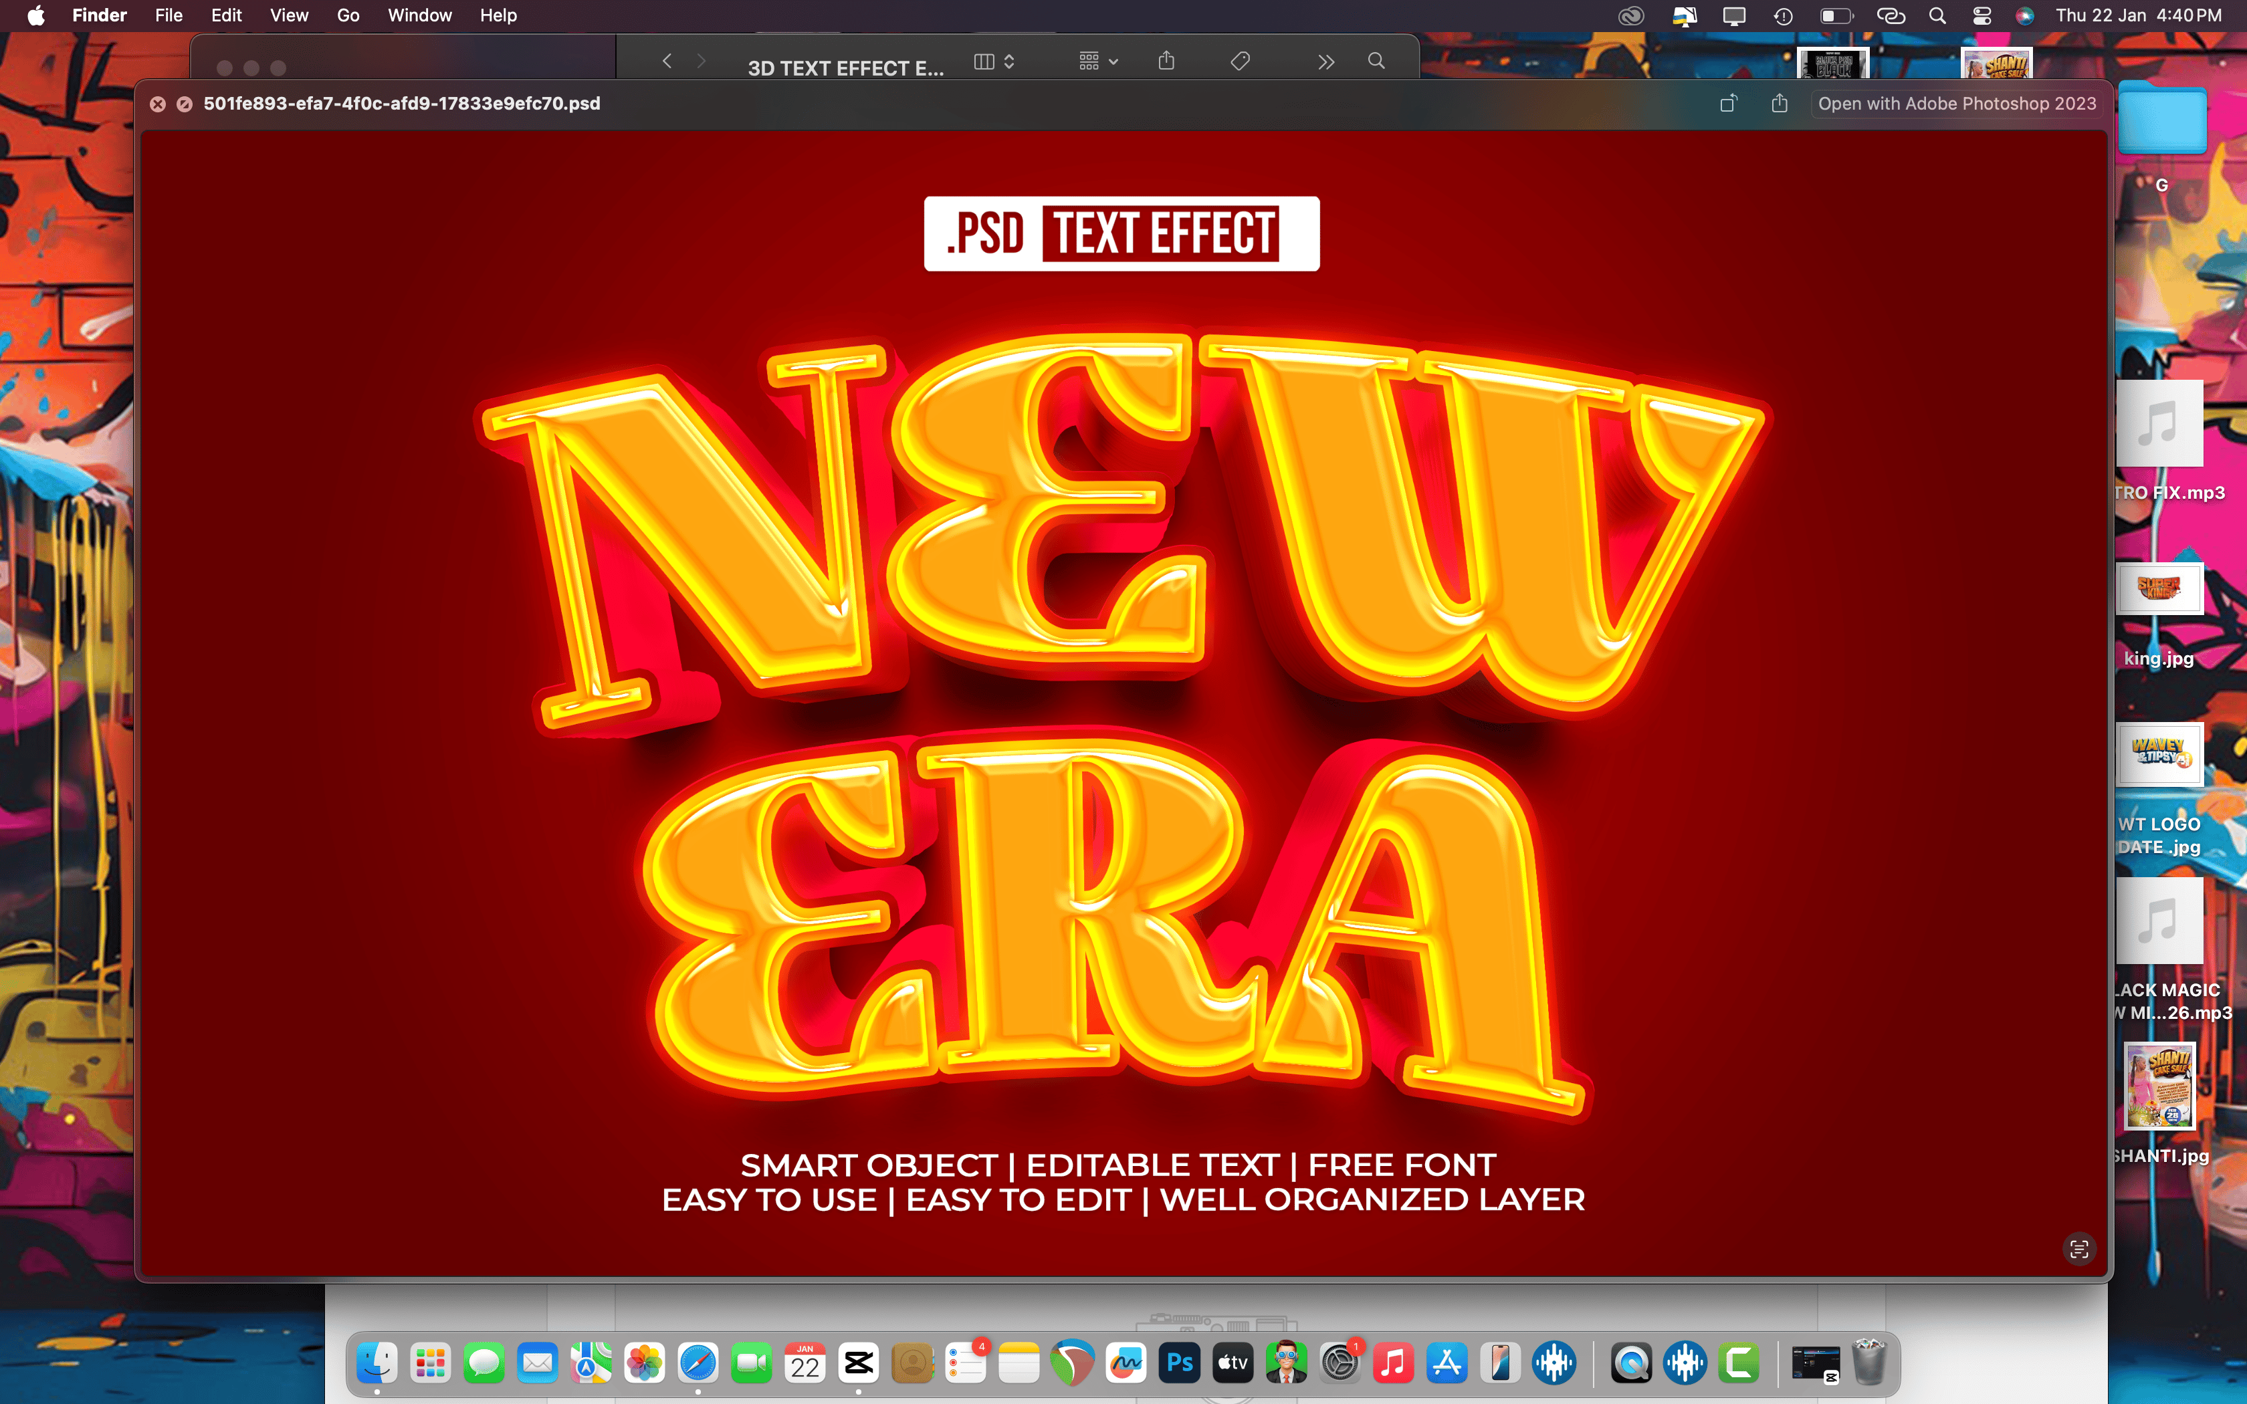Click the battery status icon
Image resolution: width=2247 pixels, height=1404 pixels.
click(x=1836, y=16)
